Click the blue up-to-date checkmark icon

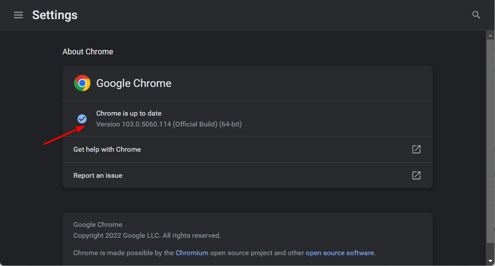pyautogui.click(x=82, y=119)
